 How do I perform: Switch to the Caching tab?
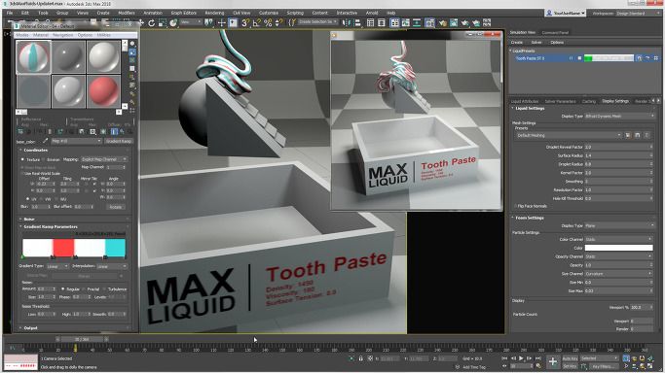coord(589,101)
